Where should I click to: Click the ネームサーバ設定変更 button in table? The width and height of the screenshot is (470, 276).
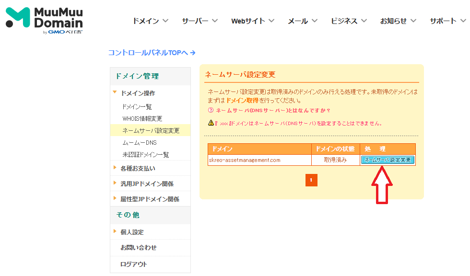pos(388,160)
